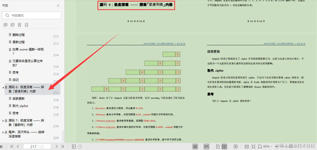Image resolution: width=317 pixels, height=150 pixels.
Task: Go to the previous page
Action: click(x=18, y=146)
